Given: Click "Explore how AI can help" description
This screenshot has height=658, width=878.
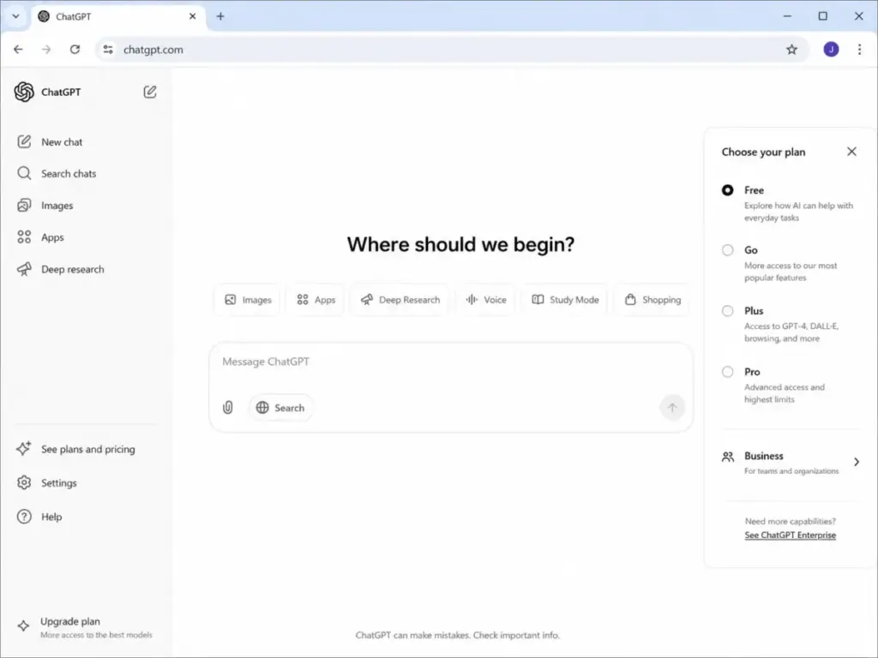Looking at the screenshot, I should point(798,212).
